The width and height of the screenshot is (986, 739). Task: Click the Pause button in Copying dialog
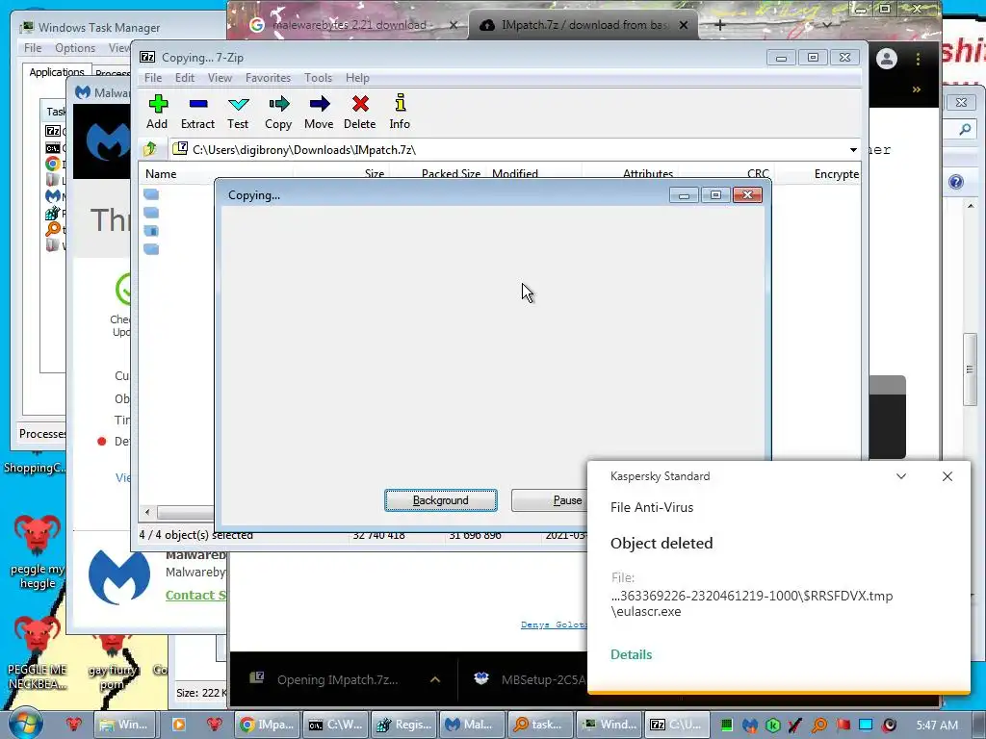(x=549, y=500)
